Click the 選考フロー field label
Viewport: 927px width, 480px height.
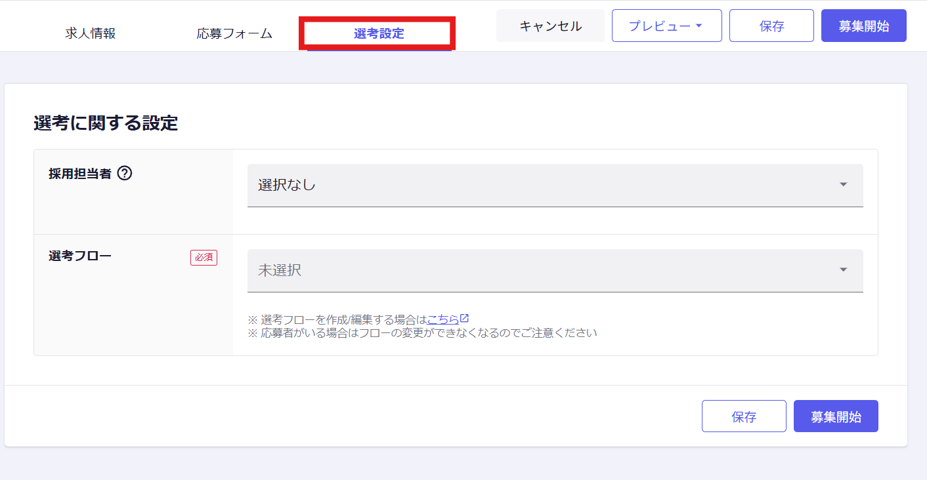[x=80, y=256]
